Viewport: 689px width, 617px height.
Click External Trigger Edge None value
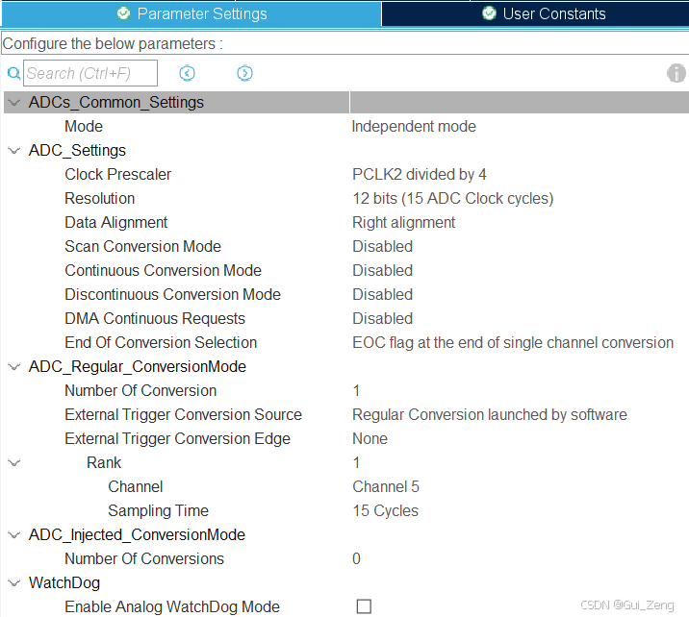[x=370, y=439]
